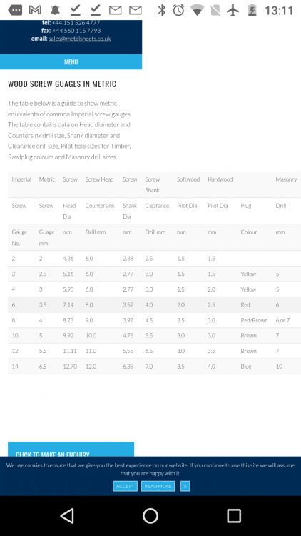
Task: Tap the Android home circle button
Action: point(150,515)
